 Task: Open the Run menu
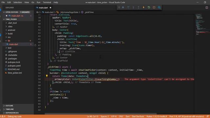(38, 2)
